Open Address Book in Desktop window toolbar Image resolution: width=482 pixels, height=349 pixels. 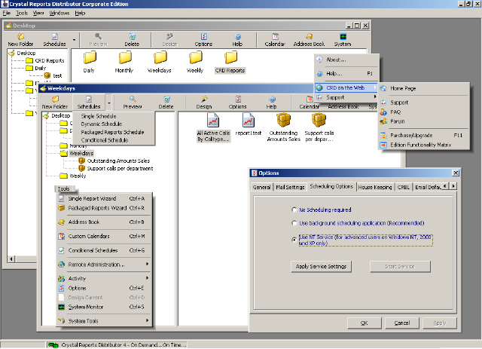309,40
